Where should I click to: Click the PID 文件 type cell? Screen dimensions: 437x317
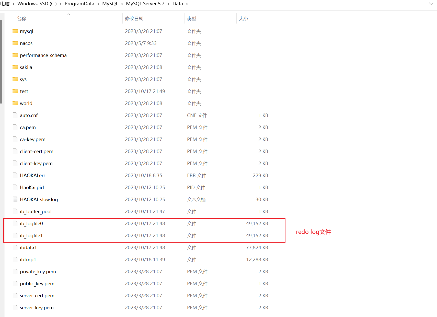[196, 187]
